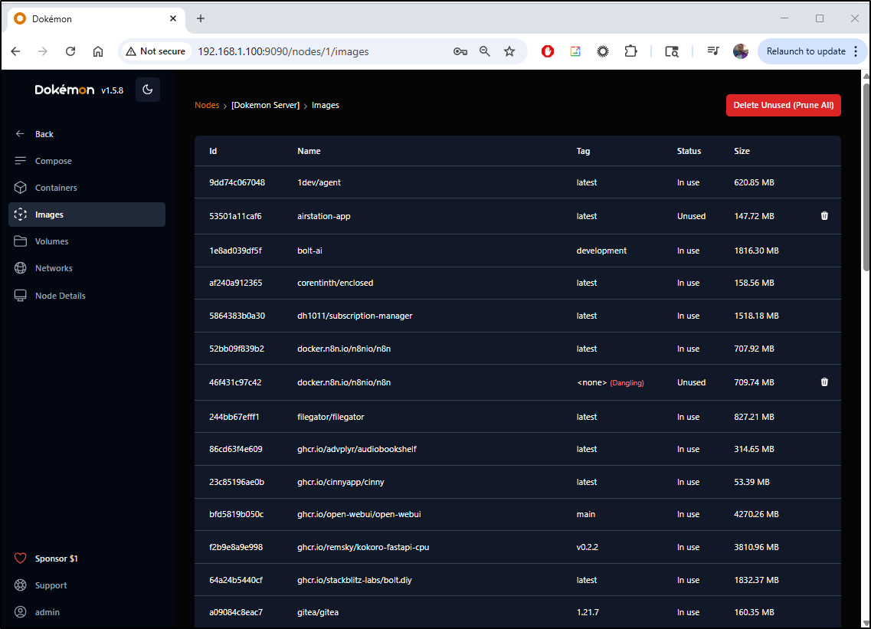The height and width of the screenshot is (629, 871).
Task: Open the Support link
Action: (x=51, y=585)
